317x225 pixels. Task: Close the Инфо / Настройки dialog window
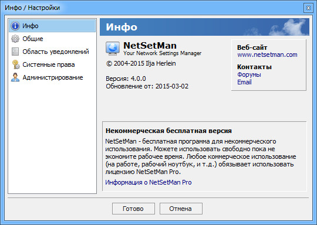point(308,8)
